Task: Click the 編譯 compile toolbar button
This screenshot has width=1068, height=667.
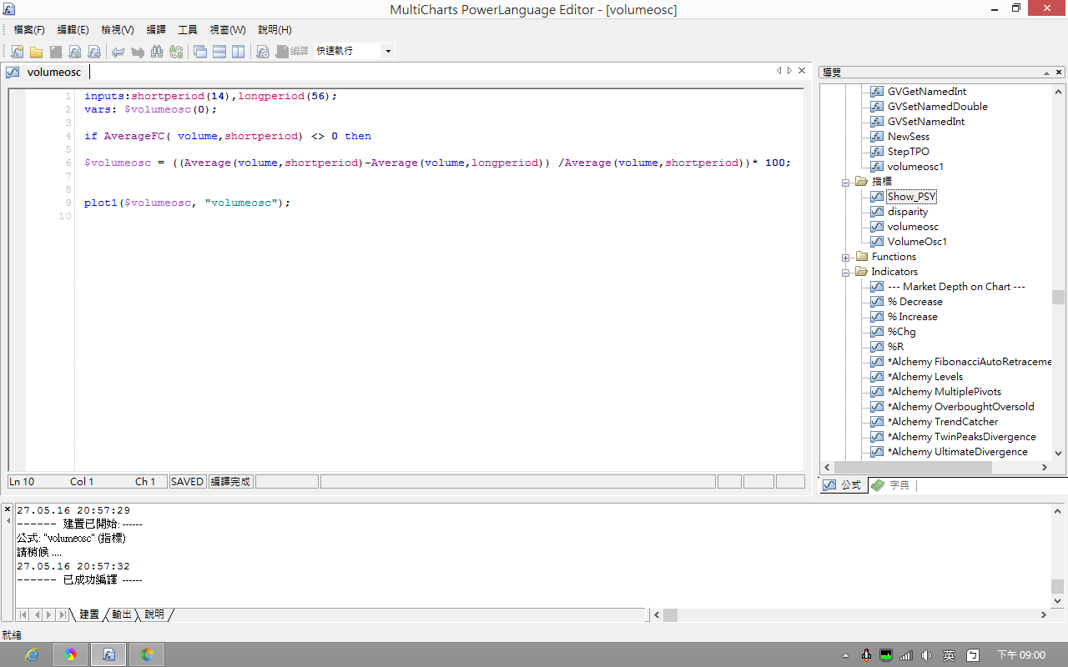Action: click(x=291, y=52)
